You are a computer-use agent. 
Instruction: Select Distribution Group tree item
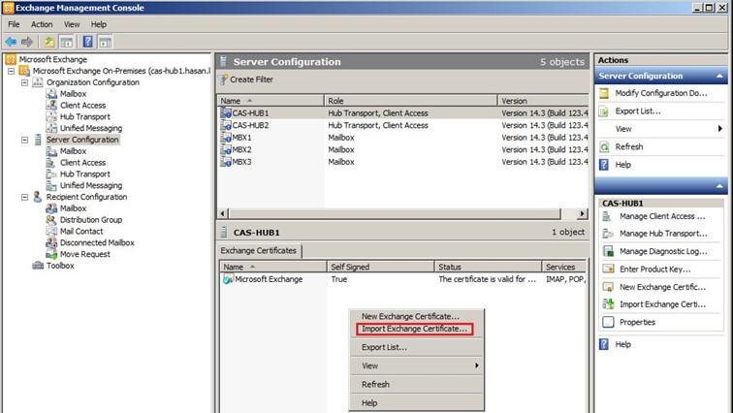click(x=91, y=219)
